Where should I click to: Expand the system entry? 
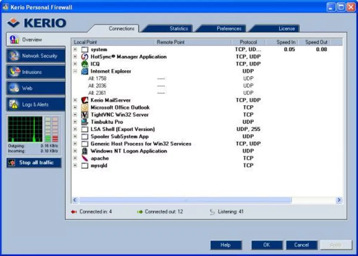(x=74, y=49)
